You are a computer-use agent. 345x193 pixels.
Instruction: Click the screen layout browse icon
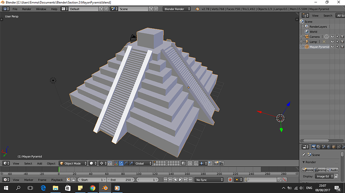pos(64,9)
